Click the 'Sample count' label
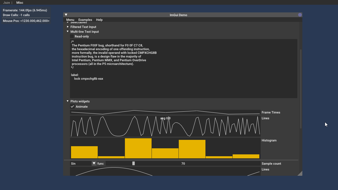338x190 pixels. [271, 164]
